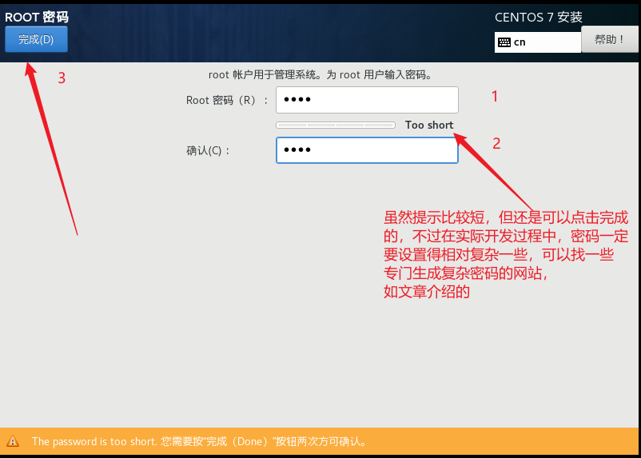Open help with the 帮助! button

tap(610, 40)
